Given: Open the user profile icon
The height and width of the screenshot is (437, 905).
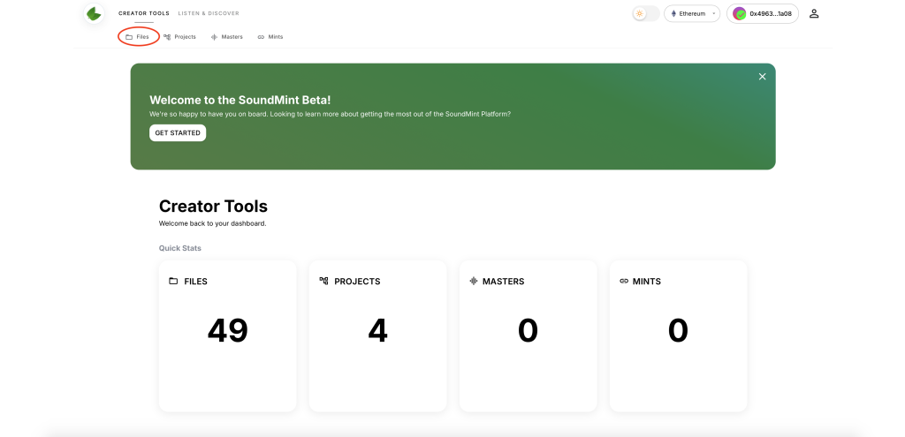Looking at the screenshot, I should click(x=814, y=13).
